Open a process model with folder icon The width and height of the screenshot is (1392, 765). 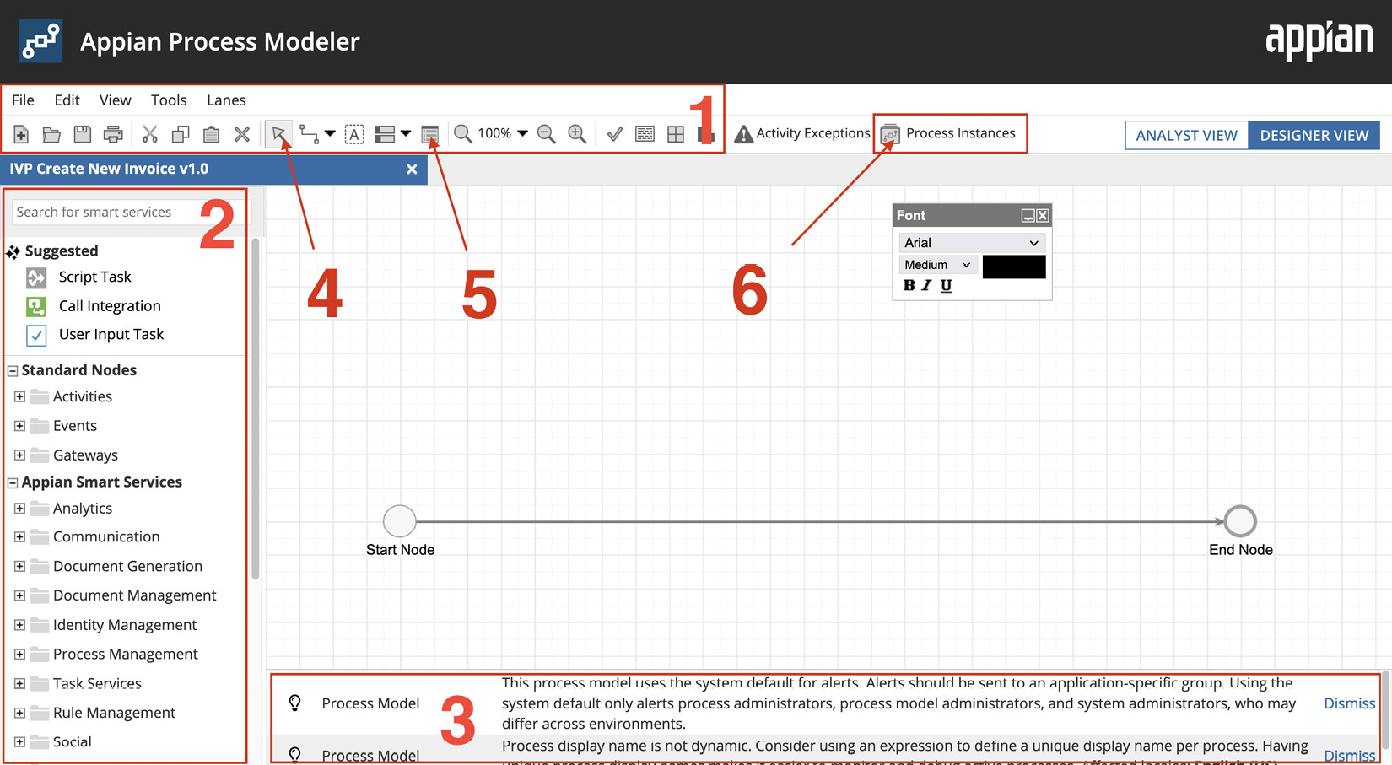coord(51,134)
